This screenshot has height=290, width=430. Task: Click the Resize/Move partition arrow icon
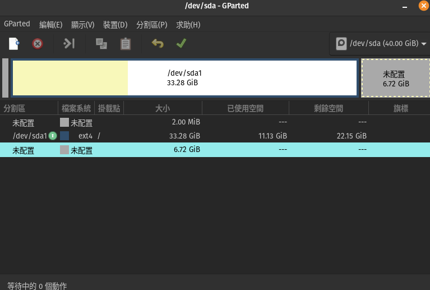(x=69, y=43)
